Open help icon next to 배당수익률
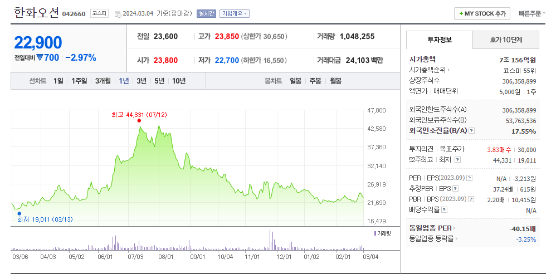556x274 pixels. pos(445,210)
